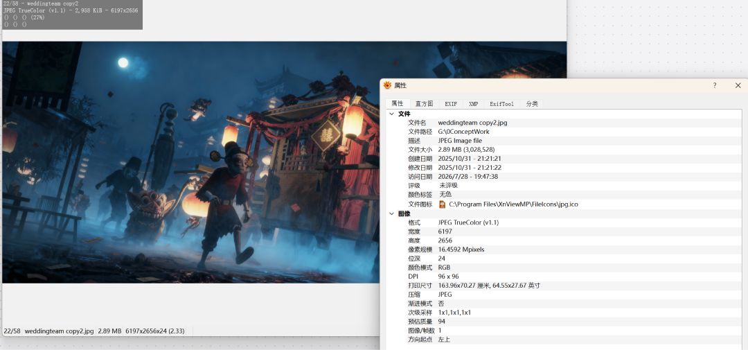Select the path value G:\0ConceptWork
This screenshot has width=748, height=350.
coord(463,132)
